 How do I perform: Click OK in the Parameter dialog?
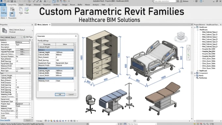[60, 94]
